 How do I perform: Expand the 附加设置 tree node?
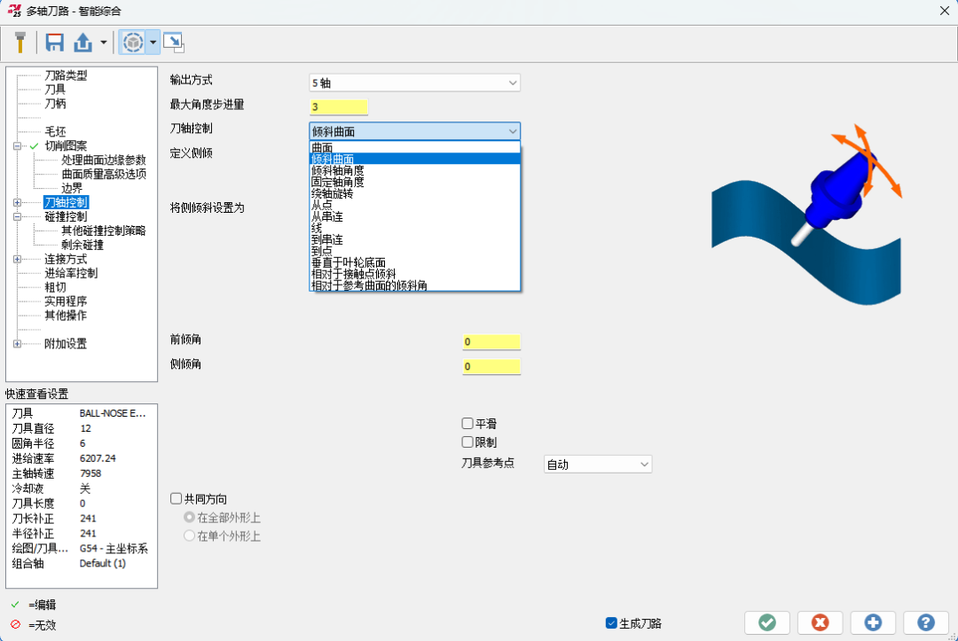click(17, 344)
